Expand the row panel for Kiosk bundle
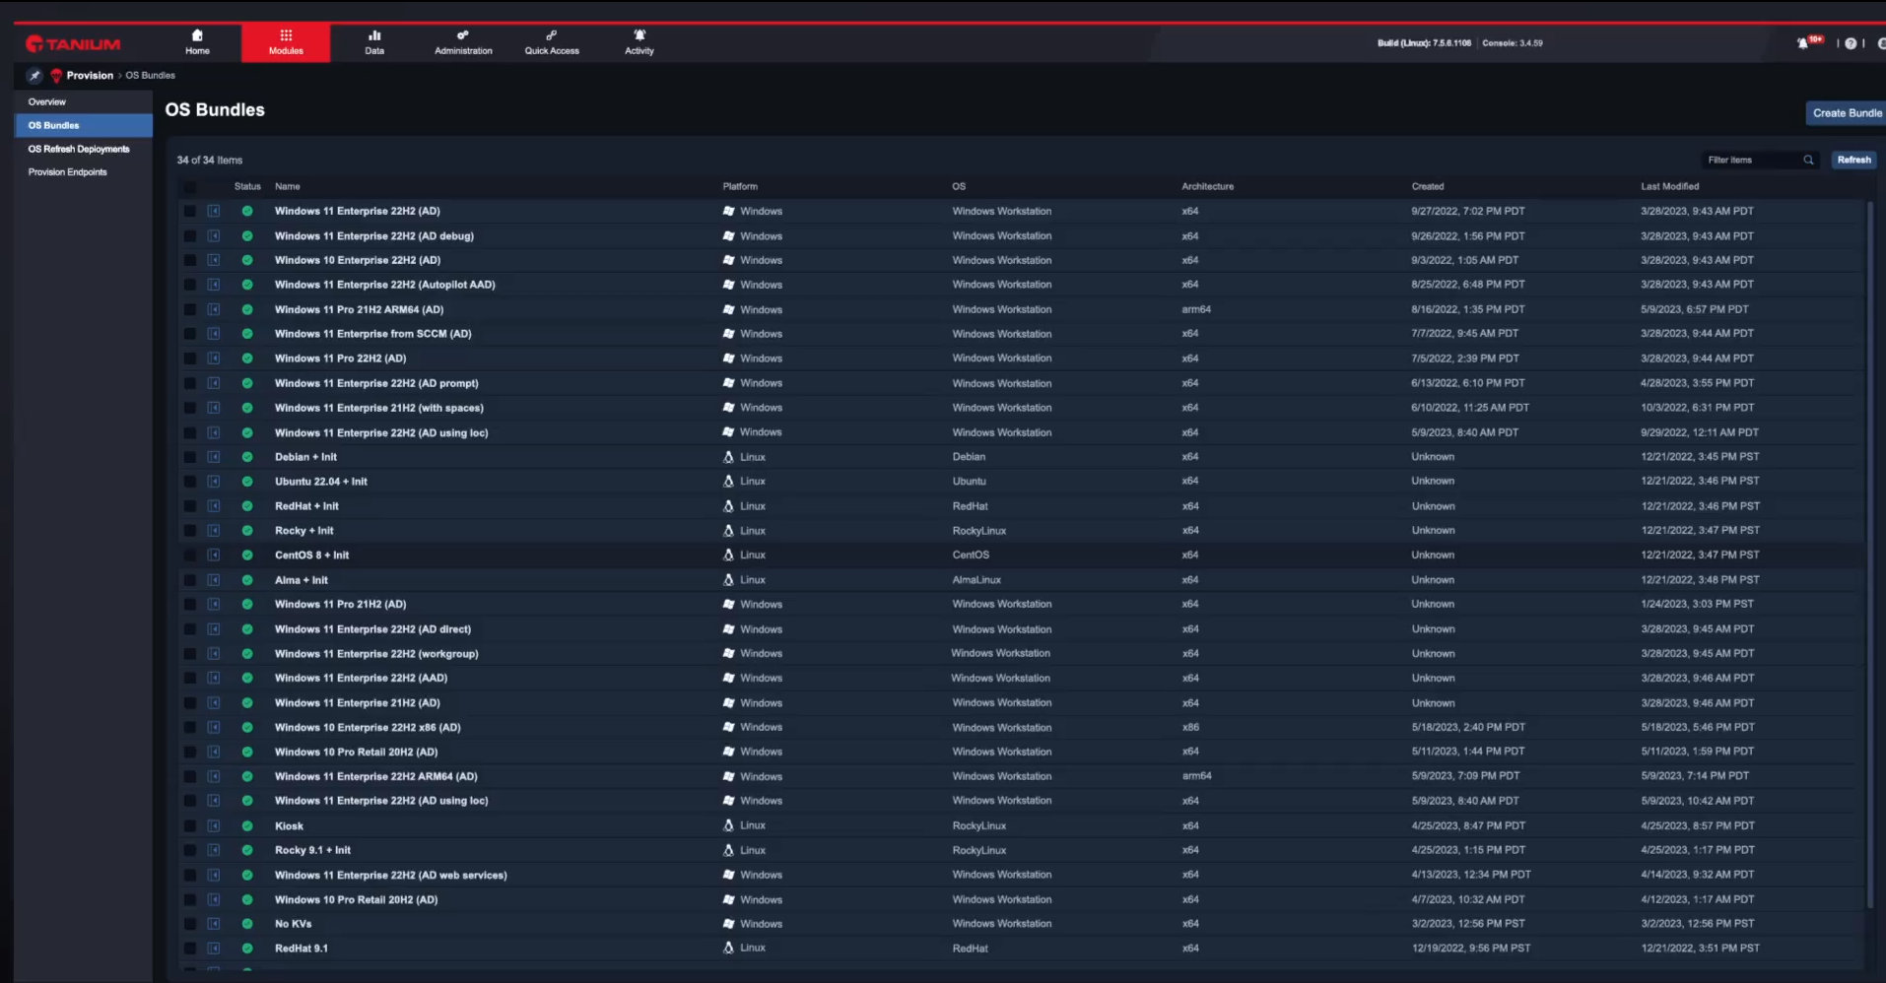 click(x=214, y=824)
